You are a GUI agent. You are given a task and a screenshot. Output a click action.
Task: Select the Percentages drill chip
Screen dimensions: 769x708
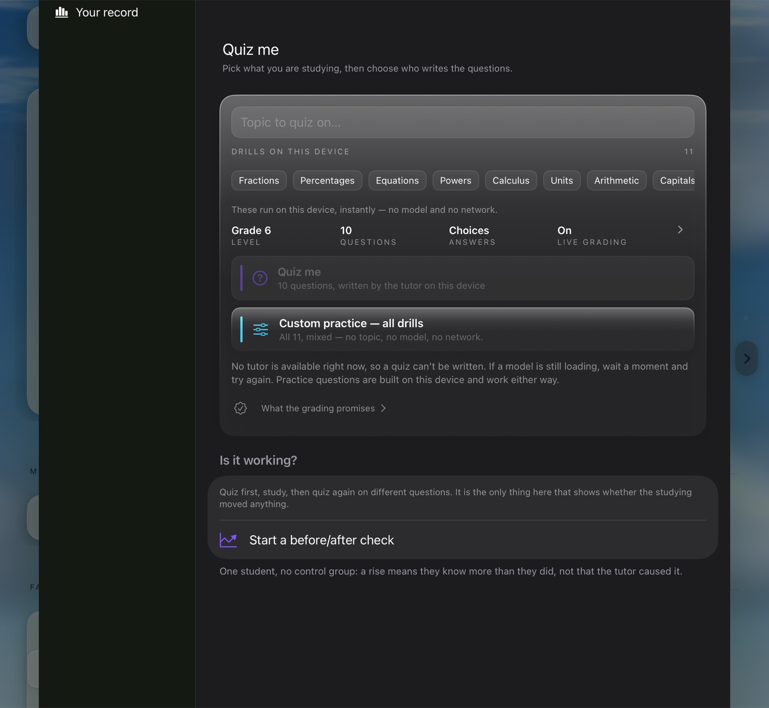click(x=327, y=180)
